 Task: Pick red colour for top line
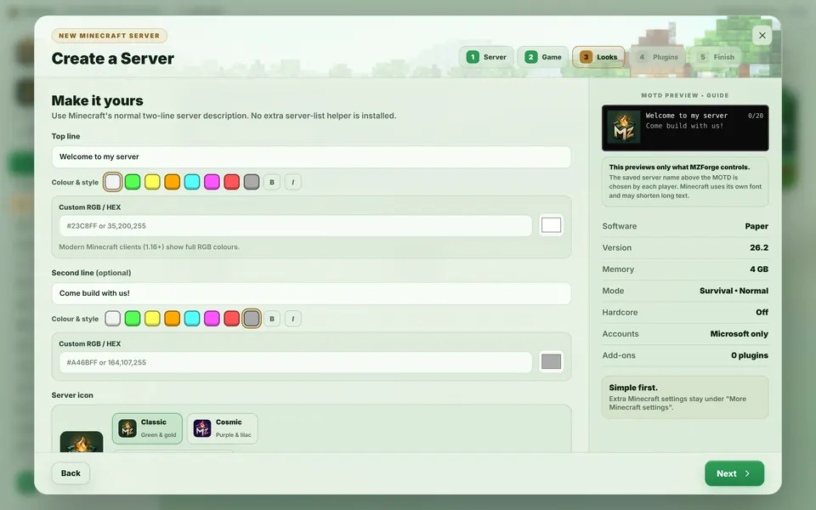(x=231, y=182)
